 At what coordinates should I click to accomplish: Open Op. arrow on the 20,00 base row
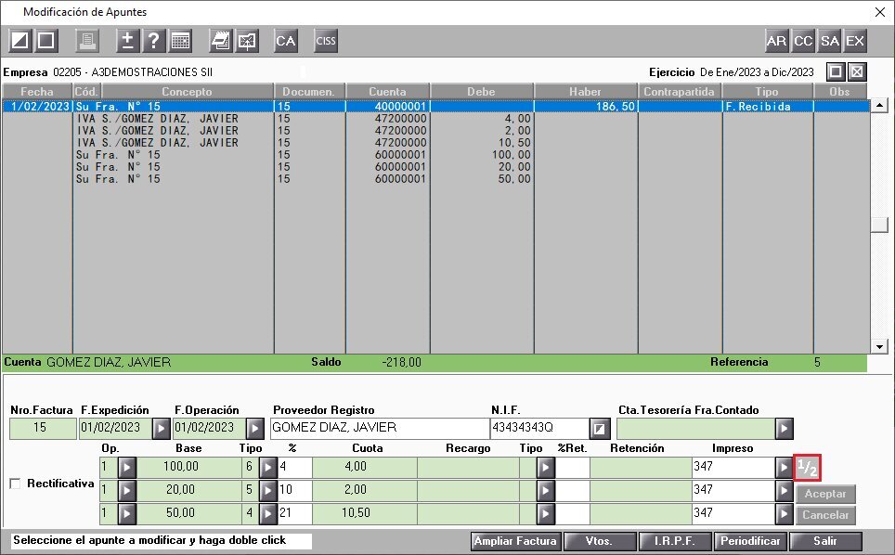[x=126, y=491]
